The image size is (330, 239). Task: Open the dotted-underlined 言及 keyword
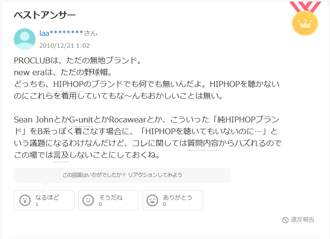(x=61, y=155)
